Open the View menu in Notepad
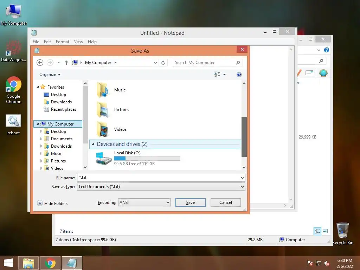Viewport: 360px width, 270px height. click(x=78, y=42)
